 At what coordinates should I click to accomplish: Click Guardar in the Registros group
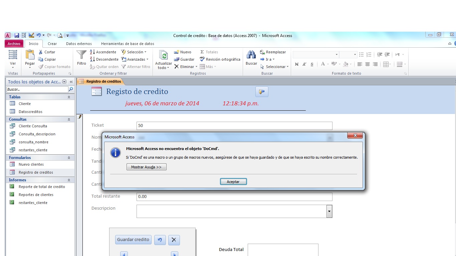pos(184,59)
